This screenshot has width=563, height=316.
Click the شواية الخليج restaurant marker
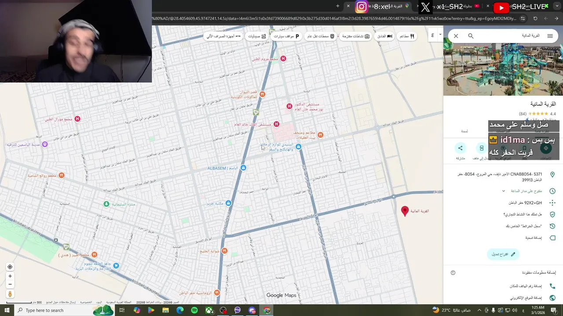point(224,251)
